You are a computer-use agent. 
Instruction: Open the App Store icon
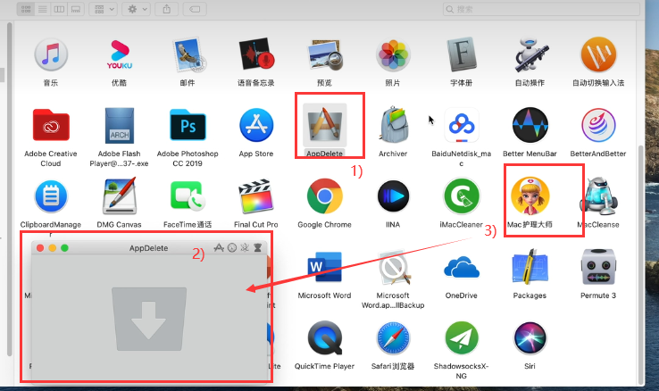coord(256,125)
